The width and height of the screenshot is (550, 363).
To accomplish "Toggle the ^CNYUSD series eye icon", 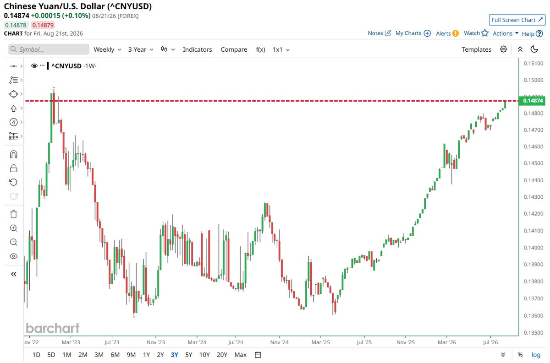I will coord(34,66).
